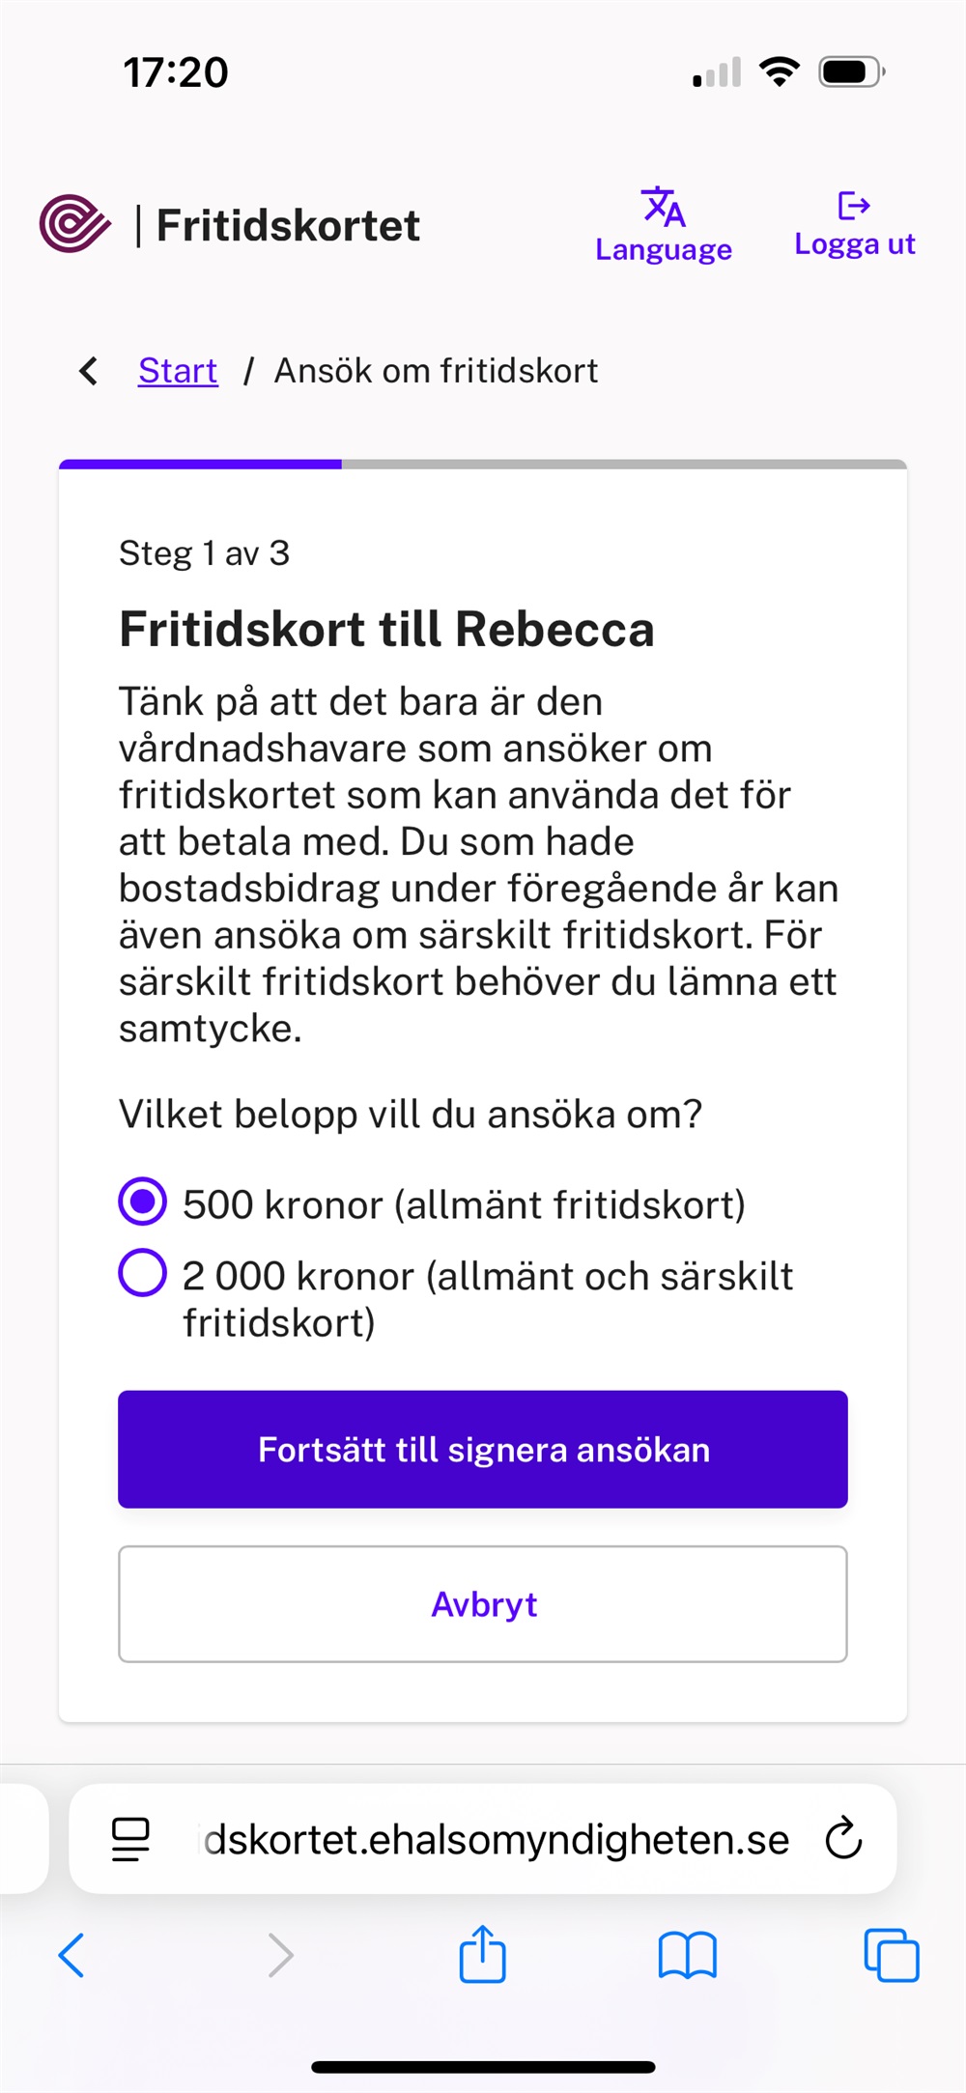Go back using Safari's back arrow
The image size is (966, 2093).
click(72, 1955)
